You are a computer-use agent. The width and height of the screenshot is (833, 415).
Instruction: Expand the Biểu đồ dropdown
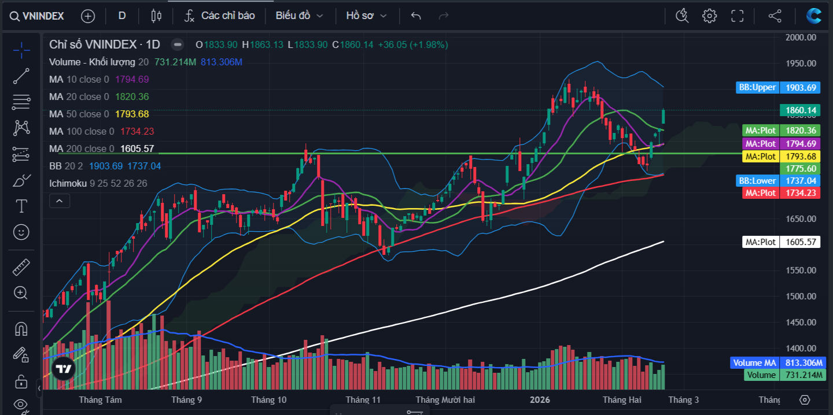299,16
